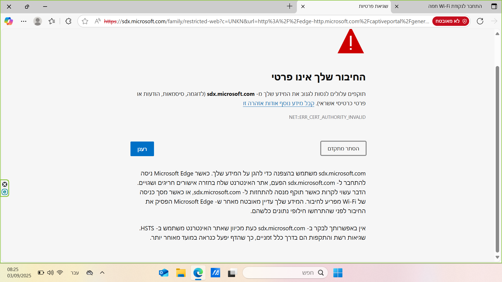The image size is (502, 282).
Task: Open the Windows Start button
Action: [x=338, y=273]
